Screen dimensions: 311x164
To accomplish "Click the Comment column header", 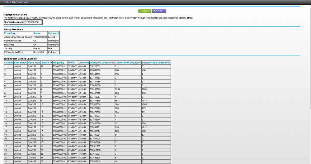I will pyautogui.click(x=53, y=33).
